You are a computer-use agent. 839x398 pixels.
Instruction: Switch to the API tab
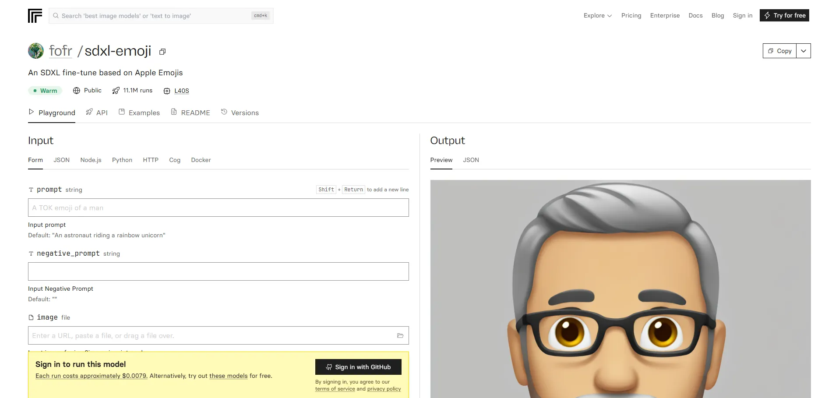pyautogui.click(x=97, y=113)
